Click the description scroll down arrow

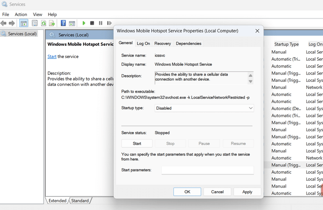[251, 81]
